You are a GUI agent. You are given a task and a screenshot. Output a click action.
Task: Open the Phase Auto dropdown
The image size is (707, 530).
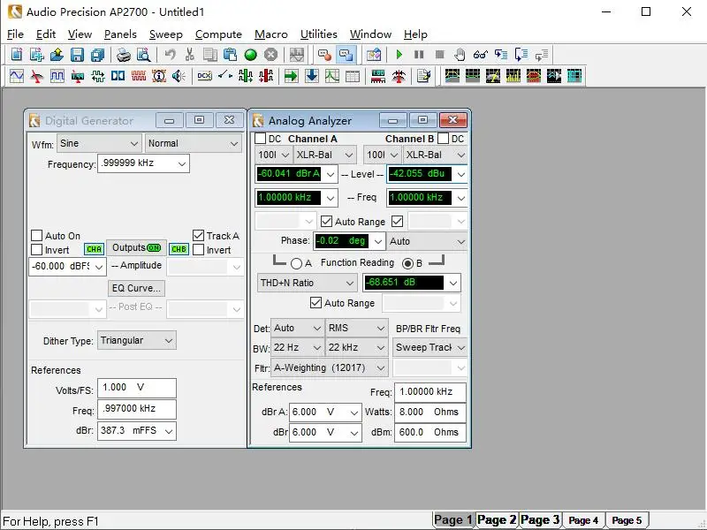click(x=427, y=241)
